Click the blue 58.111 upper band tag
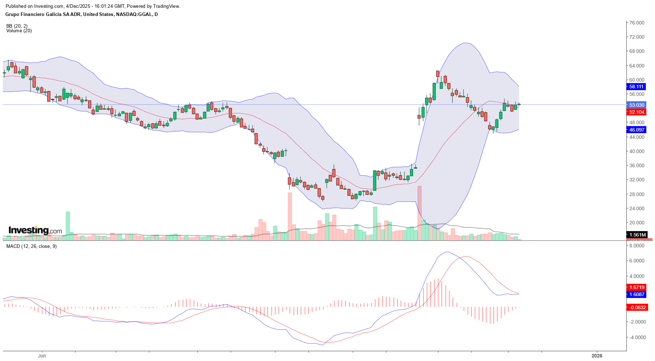 tap(636, 87)
